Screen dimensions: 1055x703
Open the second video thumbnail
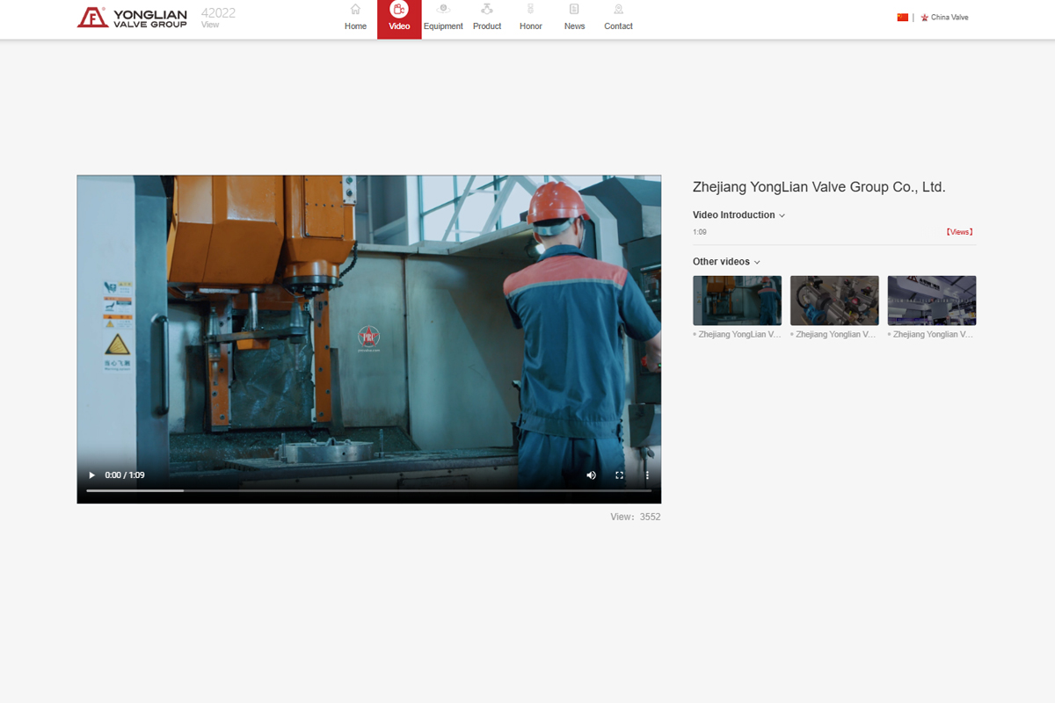[x=834, y=301]
